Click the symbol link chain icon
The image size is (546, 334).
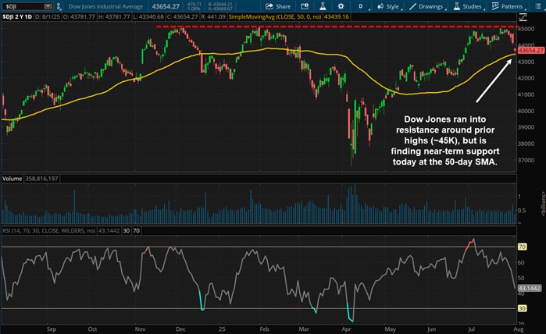[59, 6]
